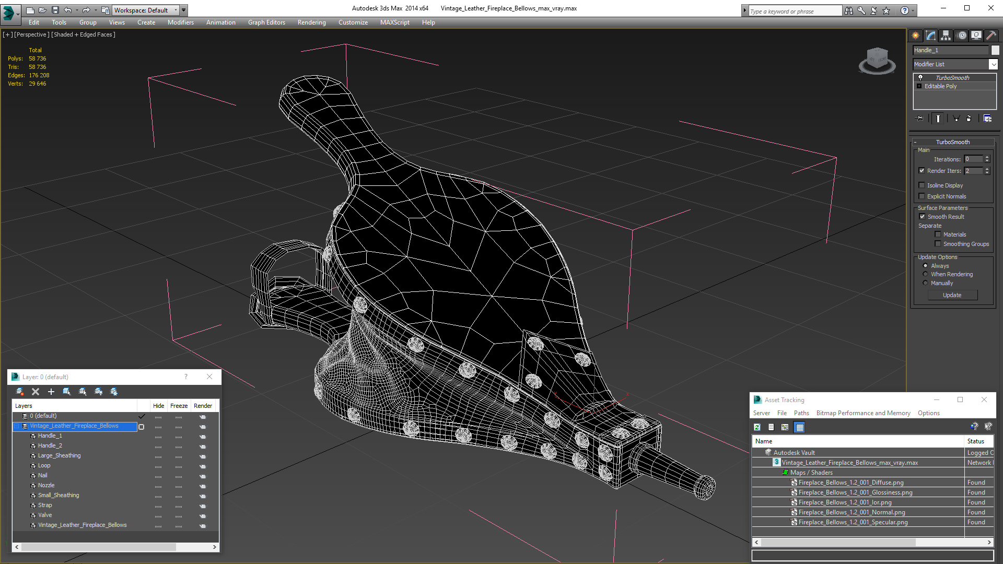Toggle Show End Result icon
Viewport: 1003px width, 564px height.
(x=938, y=119)
